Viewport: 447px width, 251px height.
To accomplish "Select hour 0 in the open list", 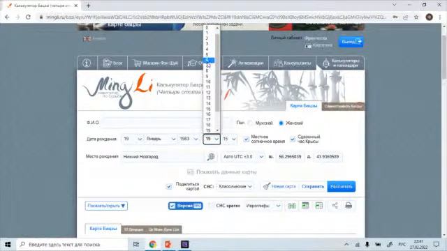I will 209,28.
